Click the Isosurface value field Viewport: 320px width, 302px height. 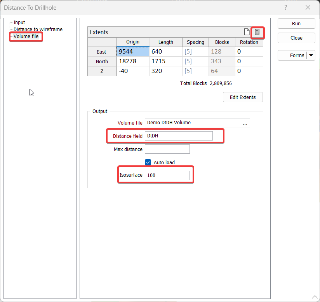[167, 175]
